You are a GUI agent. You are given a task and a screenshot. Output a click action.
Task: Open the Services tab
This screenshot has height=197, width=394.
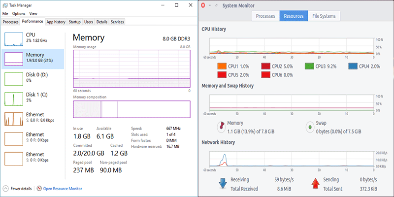(117, 22)
